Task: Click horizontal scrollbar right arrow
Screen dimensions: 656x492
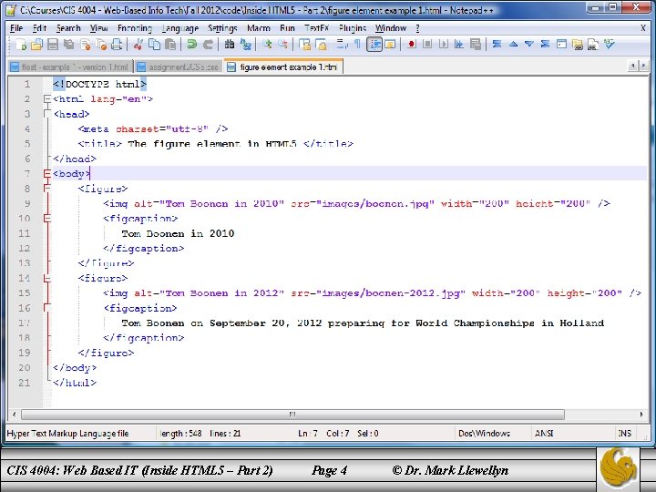Action: click(641, 415)
